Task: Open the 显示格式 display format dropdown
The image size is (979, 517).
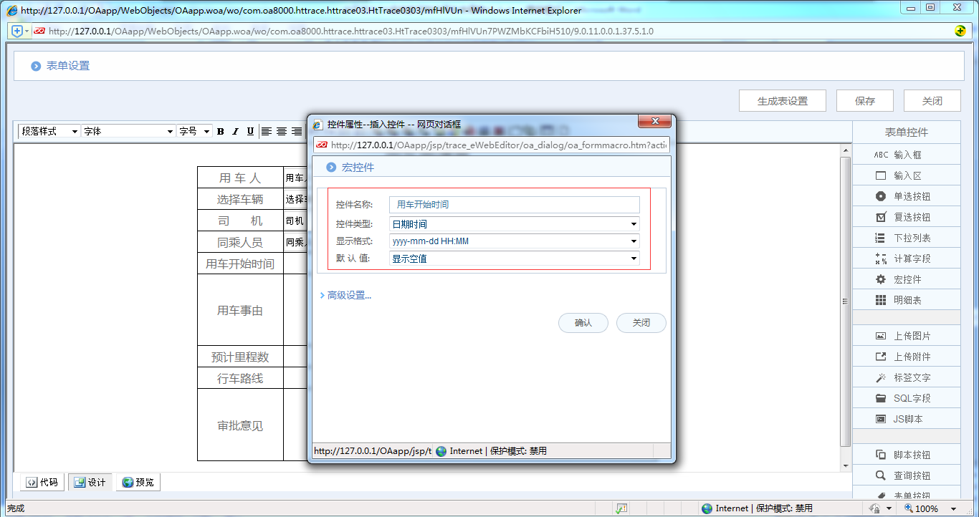Action: coord(634,241)
